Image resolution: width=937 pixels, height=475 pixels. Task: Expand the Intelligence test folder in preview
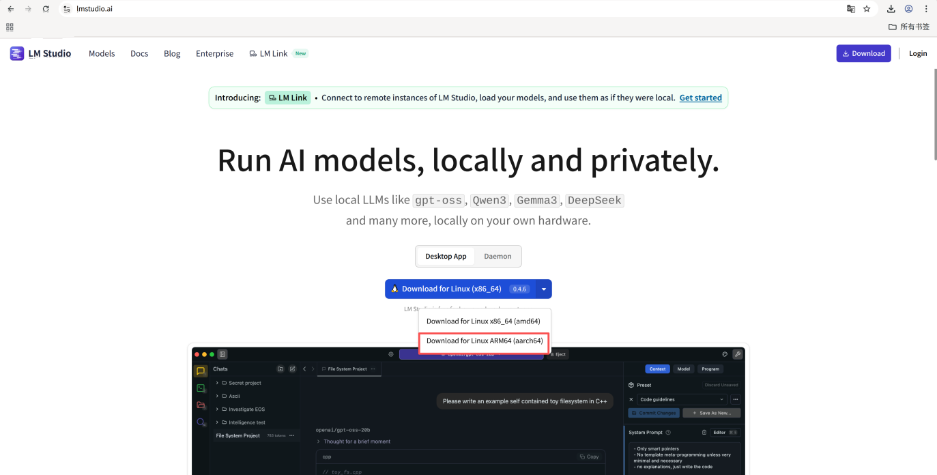point(241,422)
